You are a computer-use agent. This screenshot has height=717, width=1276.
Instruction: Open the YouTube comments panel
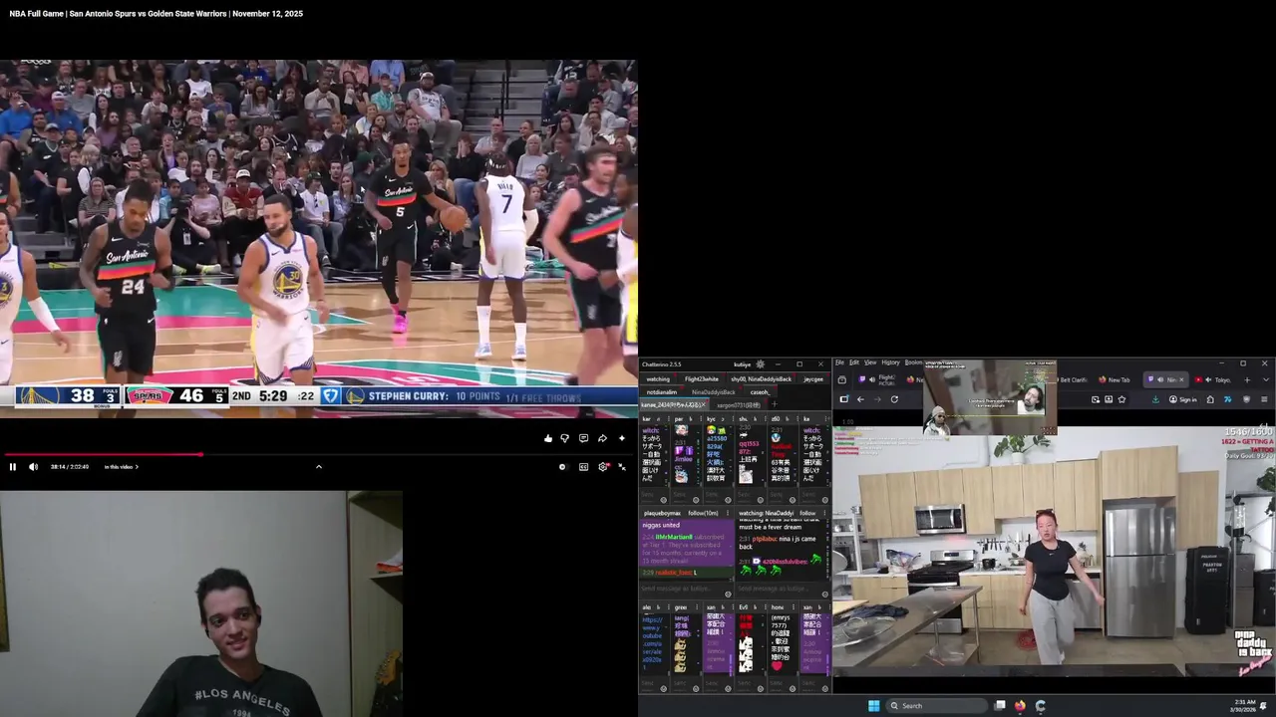(x=584, y=438)
